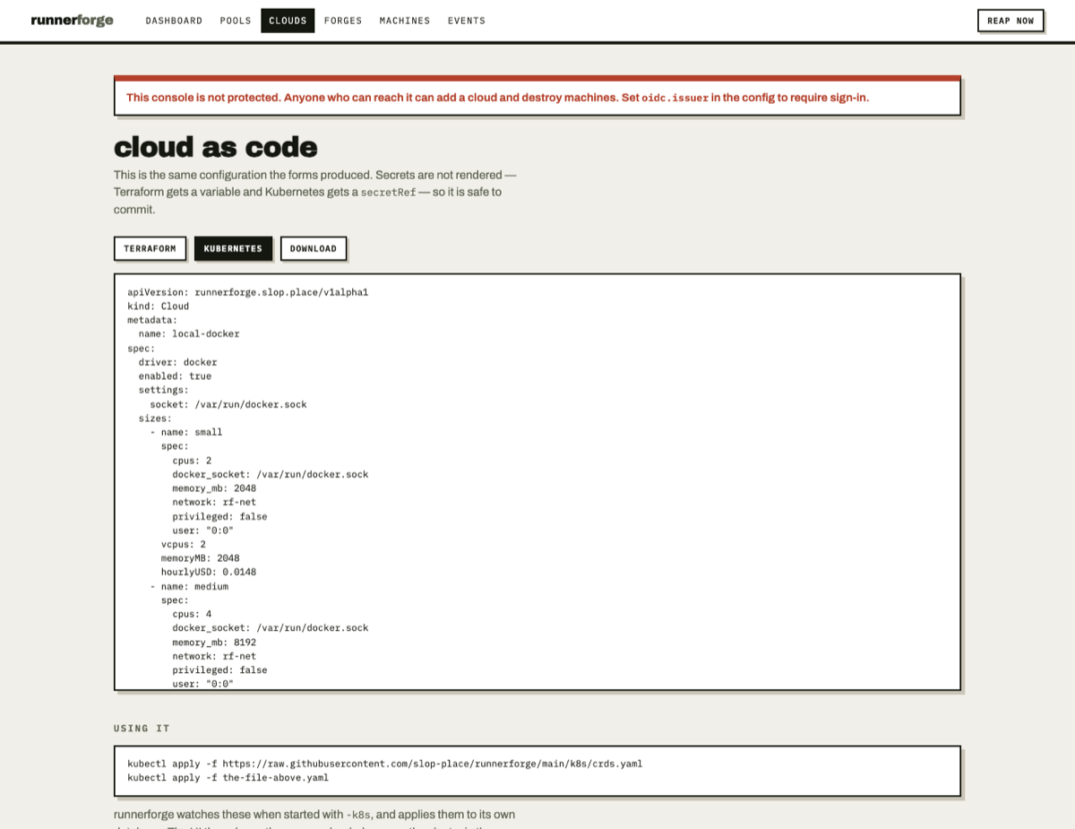Viewport: 1075px width, 829px height.
Task: Select the Clouds nav item
Action: coord(288,21)
